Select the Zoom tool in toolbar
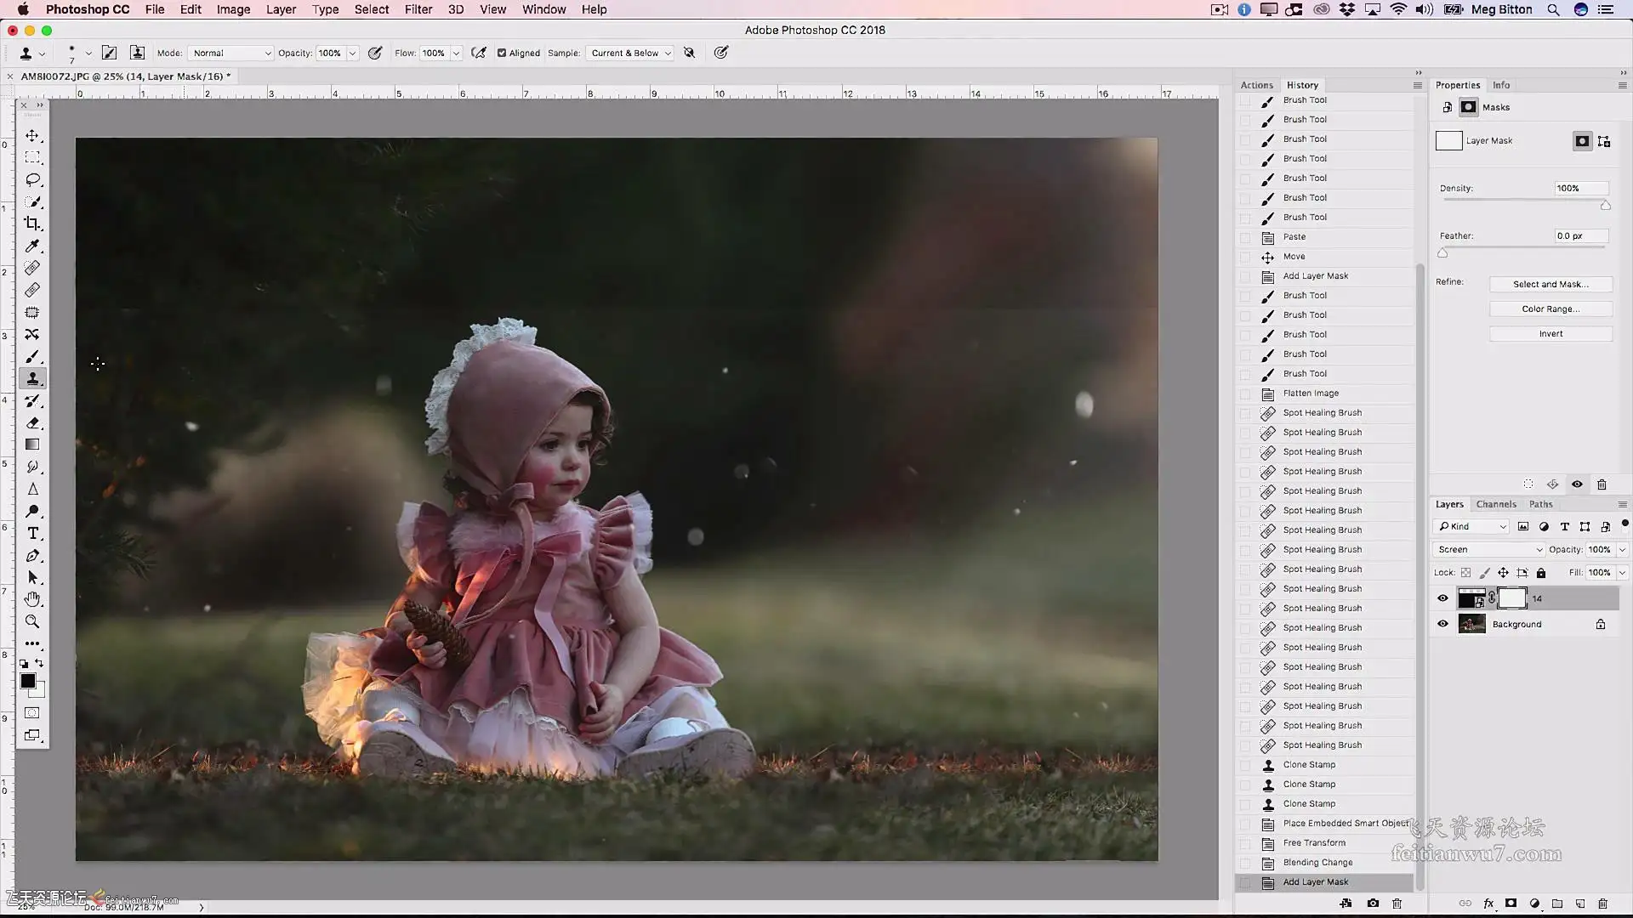Viewport: 1633px width, 918px height. pyautogui.click(x=32, y=621)
